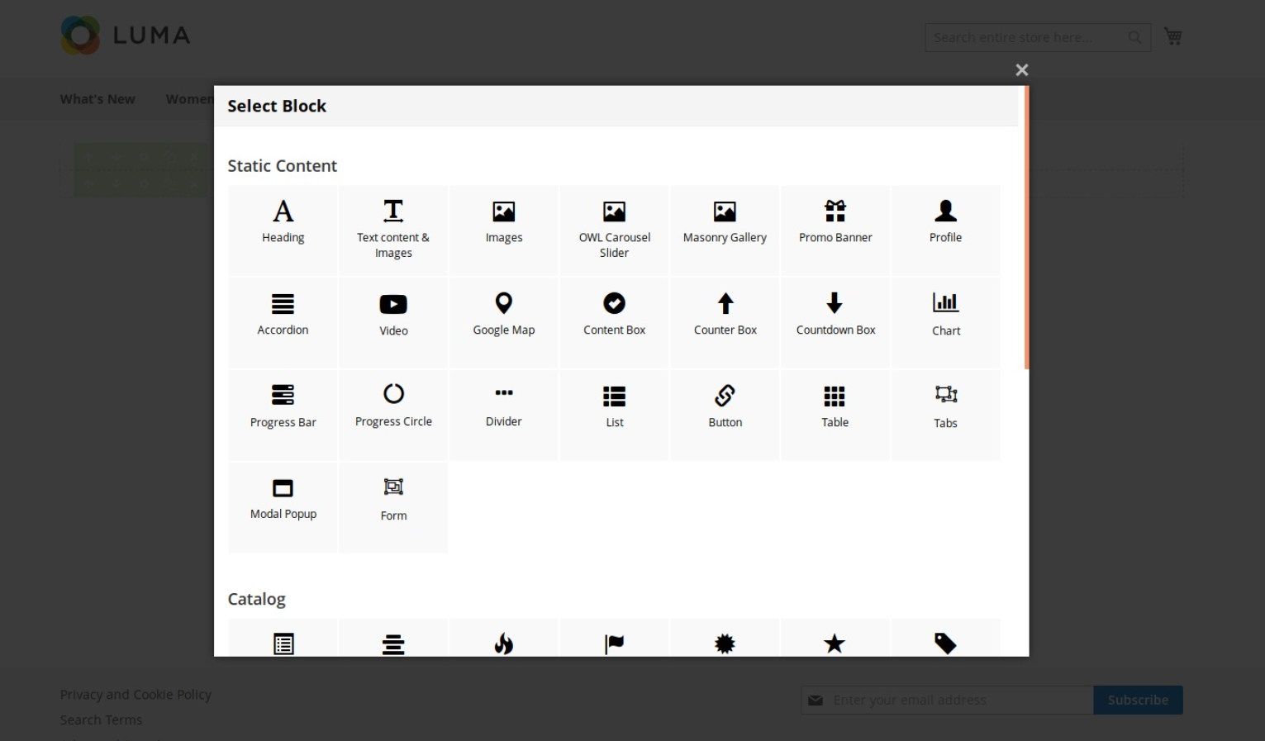Choose the Text content & Images block

coord(393,229)
